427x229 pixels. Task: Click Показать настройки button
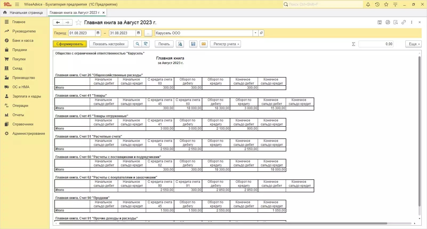(108, 44)
